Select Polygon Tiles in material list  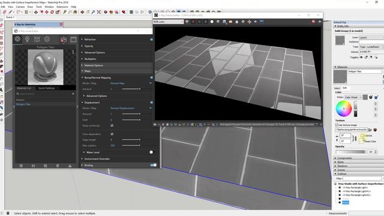[x=23, y=104]
